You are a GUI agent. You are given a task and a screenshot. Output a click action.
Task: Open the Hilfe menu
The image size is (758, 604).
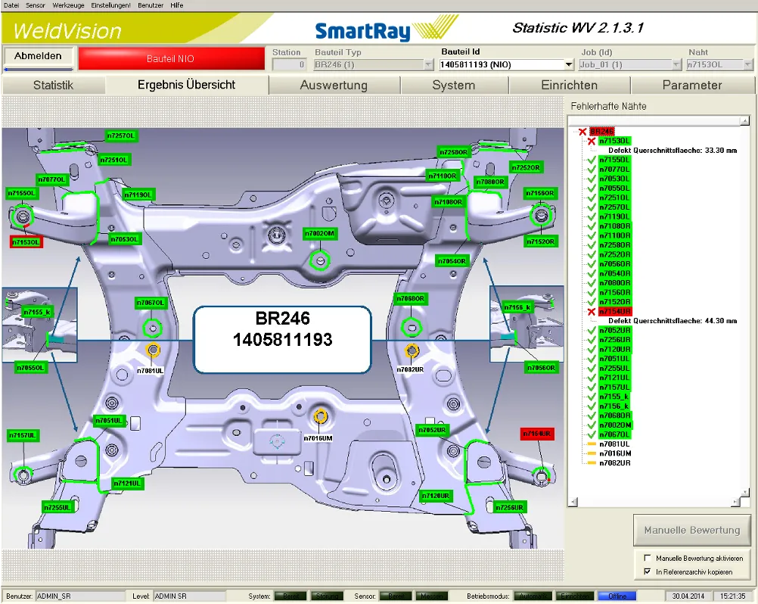tap(176, 5)
